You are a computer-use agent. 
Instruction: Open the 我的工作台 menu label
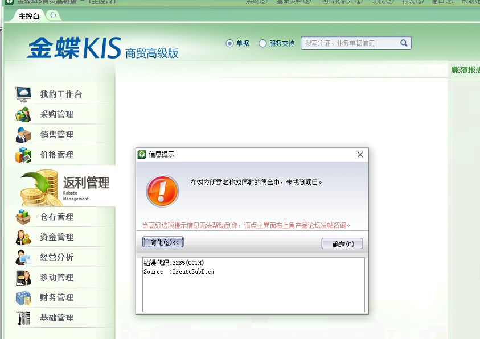[61, 94]
